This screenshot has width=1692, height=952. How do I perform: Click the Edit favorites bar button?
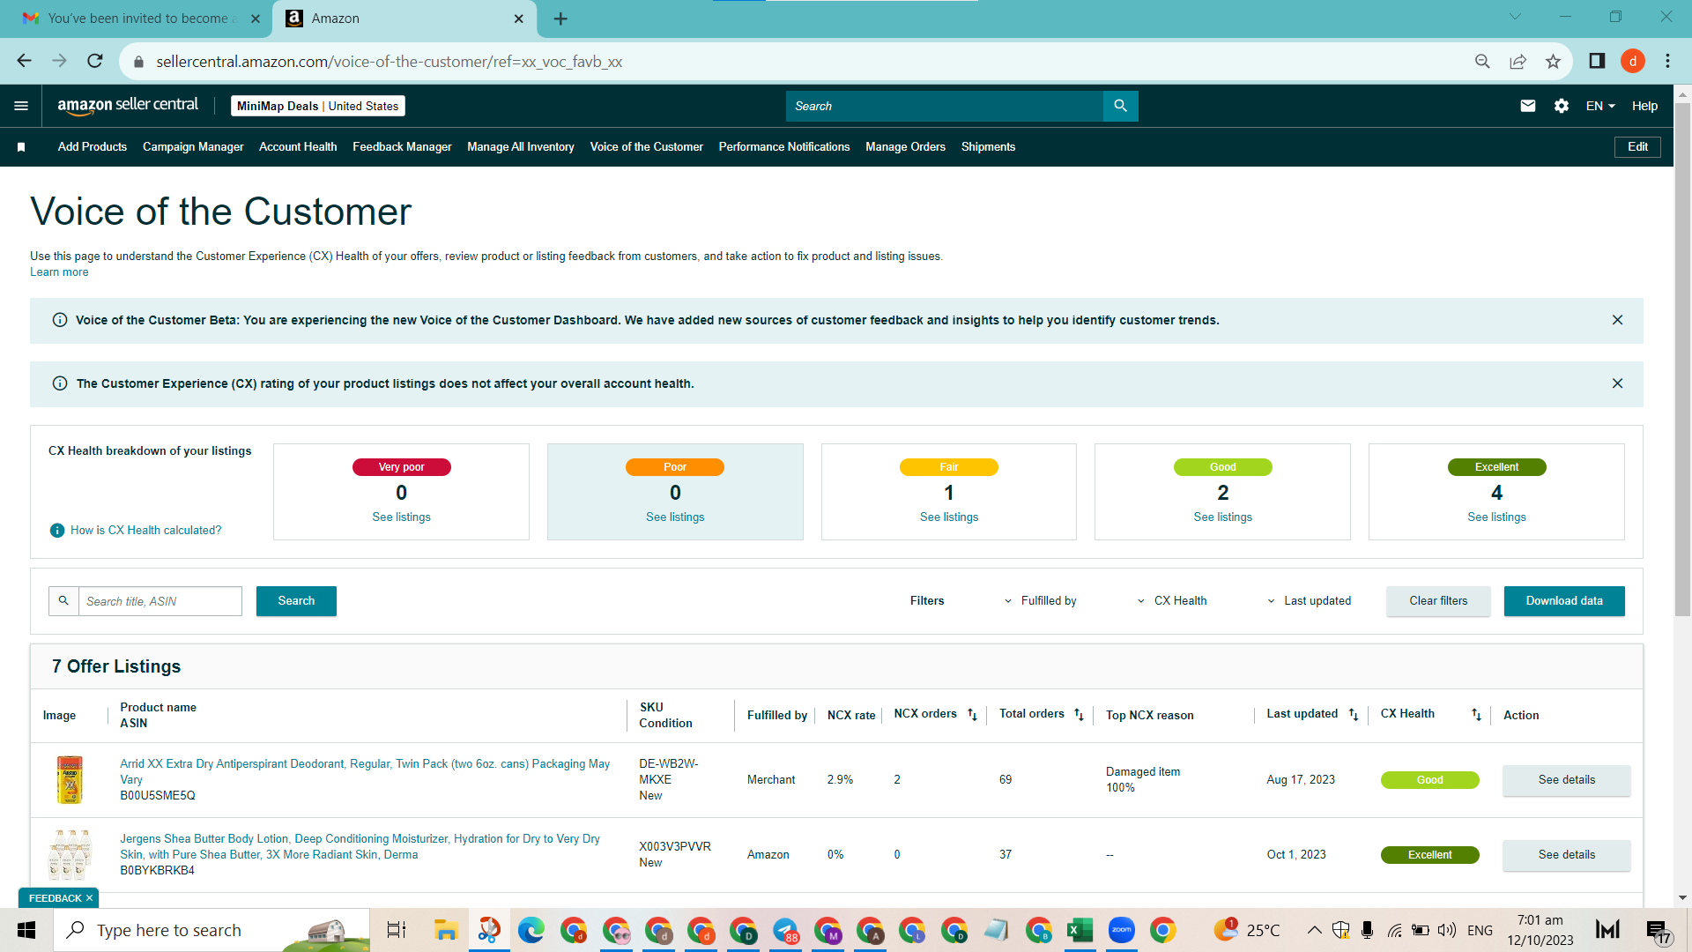coord(1637,147)
